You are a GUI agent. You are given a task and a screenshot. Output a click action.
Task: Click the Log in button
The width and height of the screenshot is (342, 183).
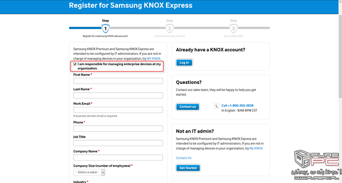184,63
